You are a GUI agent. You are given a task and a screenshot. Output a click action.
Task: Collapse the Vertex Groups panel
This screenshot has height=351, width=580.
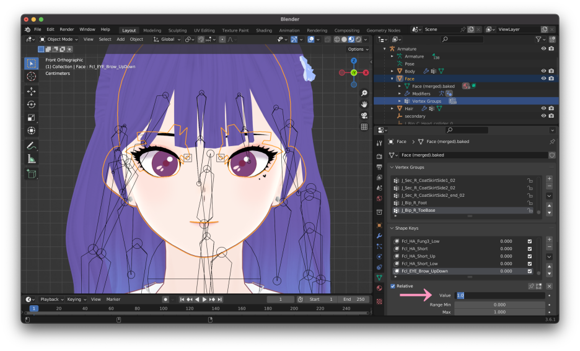coord(392,167)
